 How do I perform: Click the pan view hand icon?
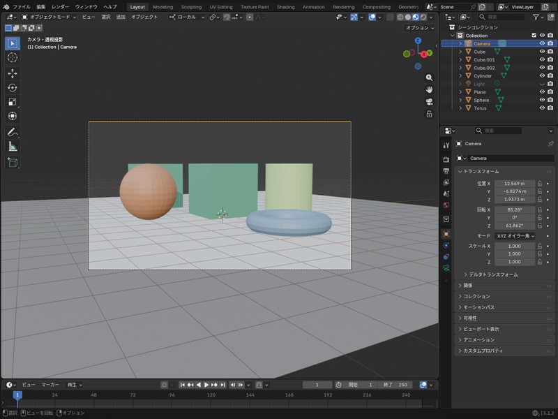point(429,90)
